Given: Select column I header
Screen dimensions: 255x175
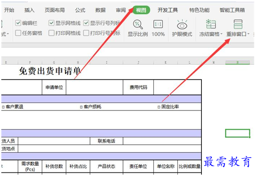Looking at the screenshot, I should tap(107, 62).
